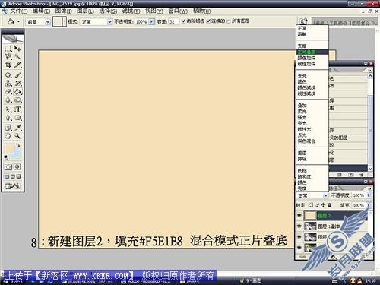This screenshot has width=380, height=285.
Task: Select the Shape tool
Action: pos(17,118)
